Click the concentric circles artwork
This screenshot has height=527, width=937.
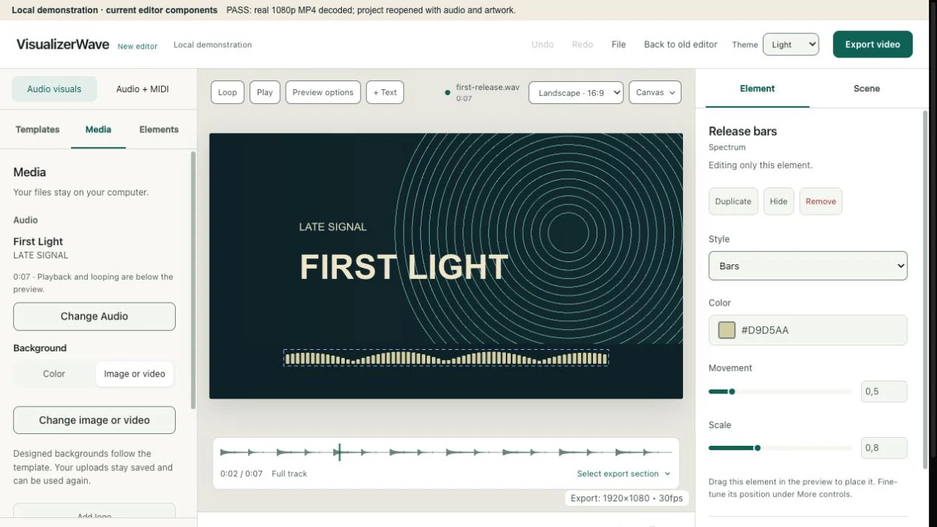[567, 235]
